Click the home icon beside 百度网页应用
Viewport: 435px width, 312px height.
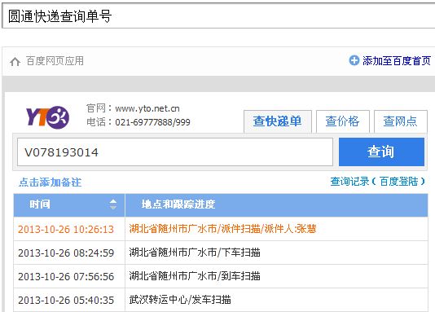(x=15, y=61)
